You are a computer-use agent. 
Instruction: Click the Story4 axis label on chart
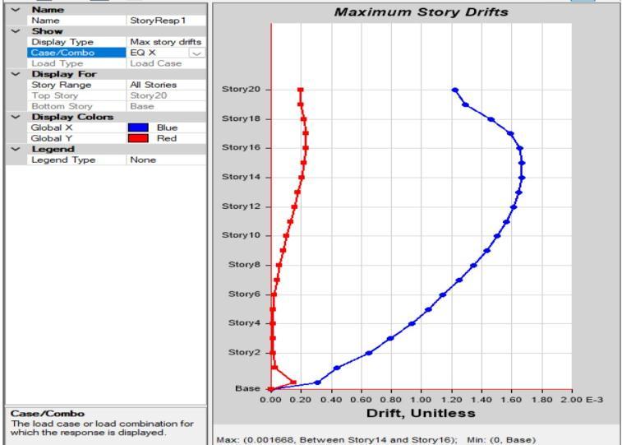click(244, 323)
